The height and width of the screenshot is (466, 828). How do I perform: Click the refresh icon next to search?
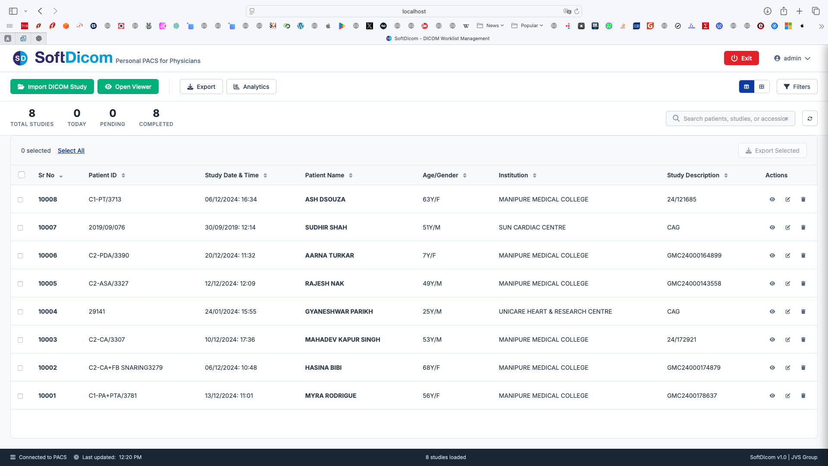coord(809,118)
